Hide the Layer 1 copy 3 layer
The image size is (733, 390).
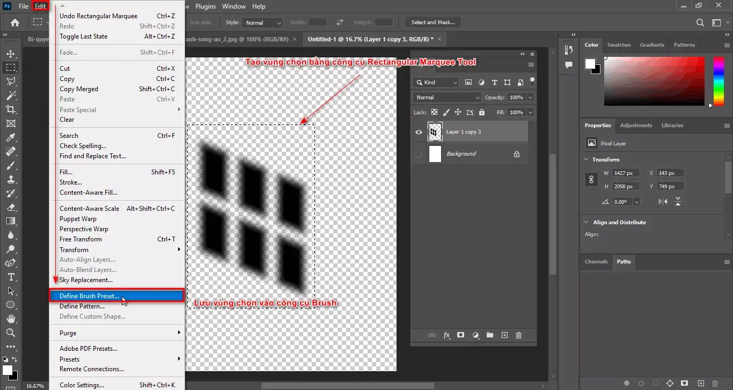[419, 131]
